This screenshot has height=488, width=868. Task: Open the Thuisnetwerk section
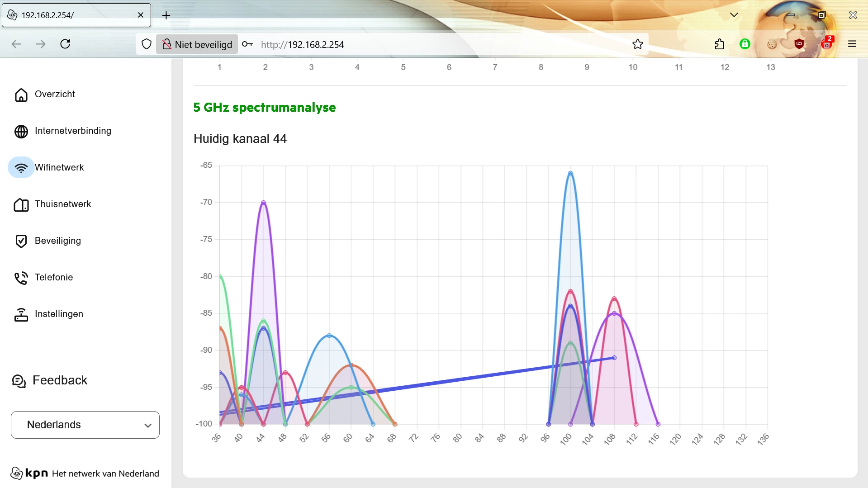[x=63, y=204]
